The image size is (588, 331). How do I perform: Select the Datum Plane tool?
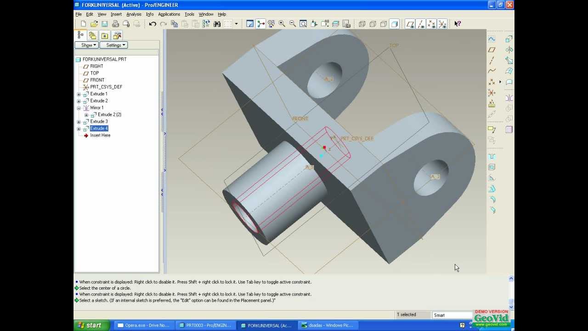pyautogui.click(x=492, y=50)
